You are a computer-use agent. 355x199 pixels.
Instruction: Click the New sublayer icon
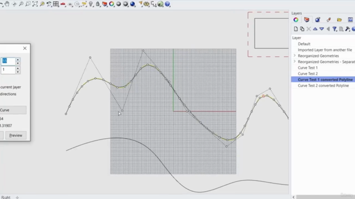click(302, 29)
